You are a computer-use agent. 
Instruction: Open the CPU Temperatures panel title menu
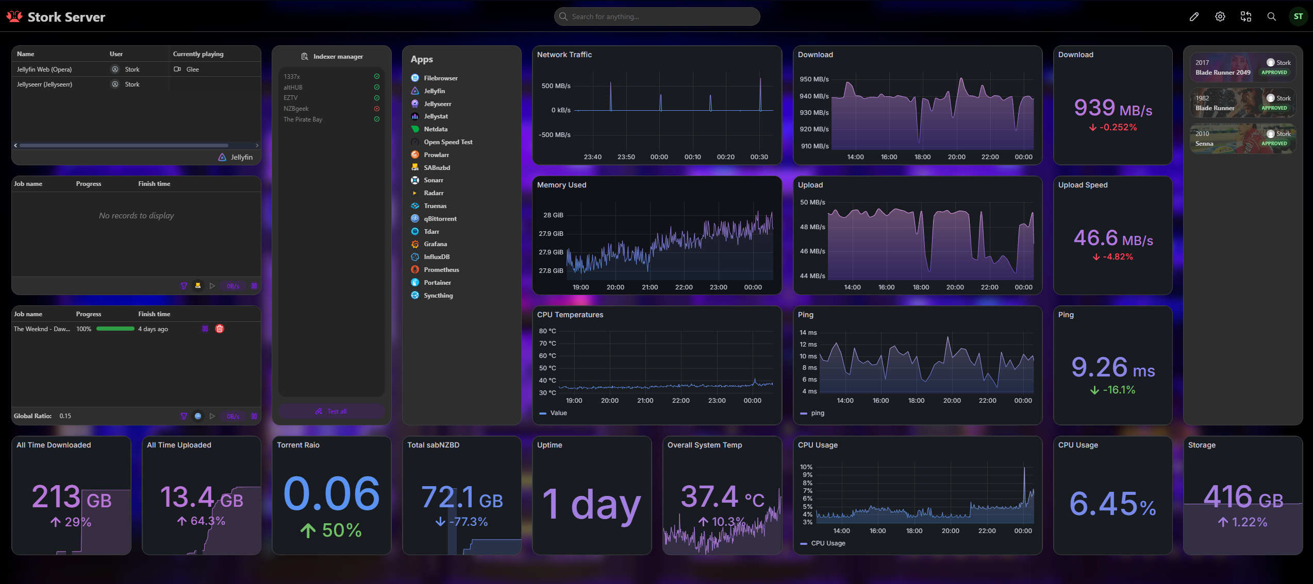click(x=570, y=315)
